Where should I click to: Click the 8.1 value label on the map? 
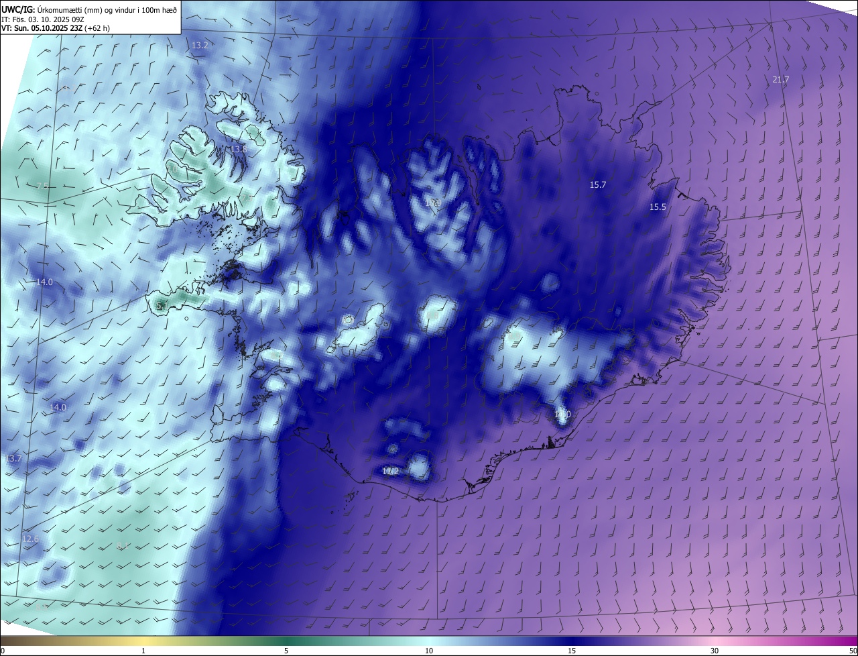[123, 546]
